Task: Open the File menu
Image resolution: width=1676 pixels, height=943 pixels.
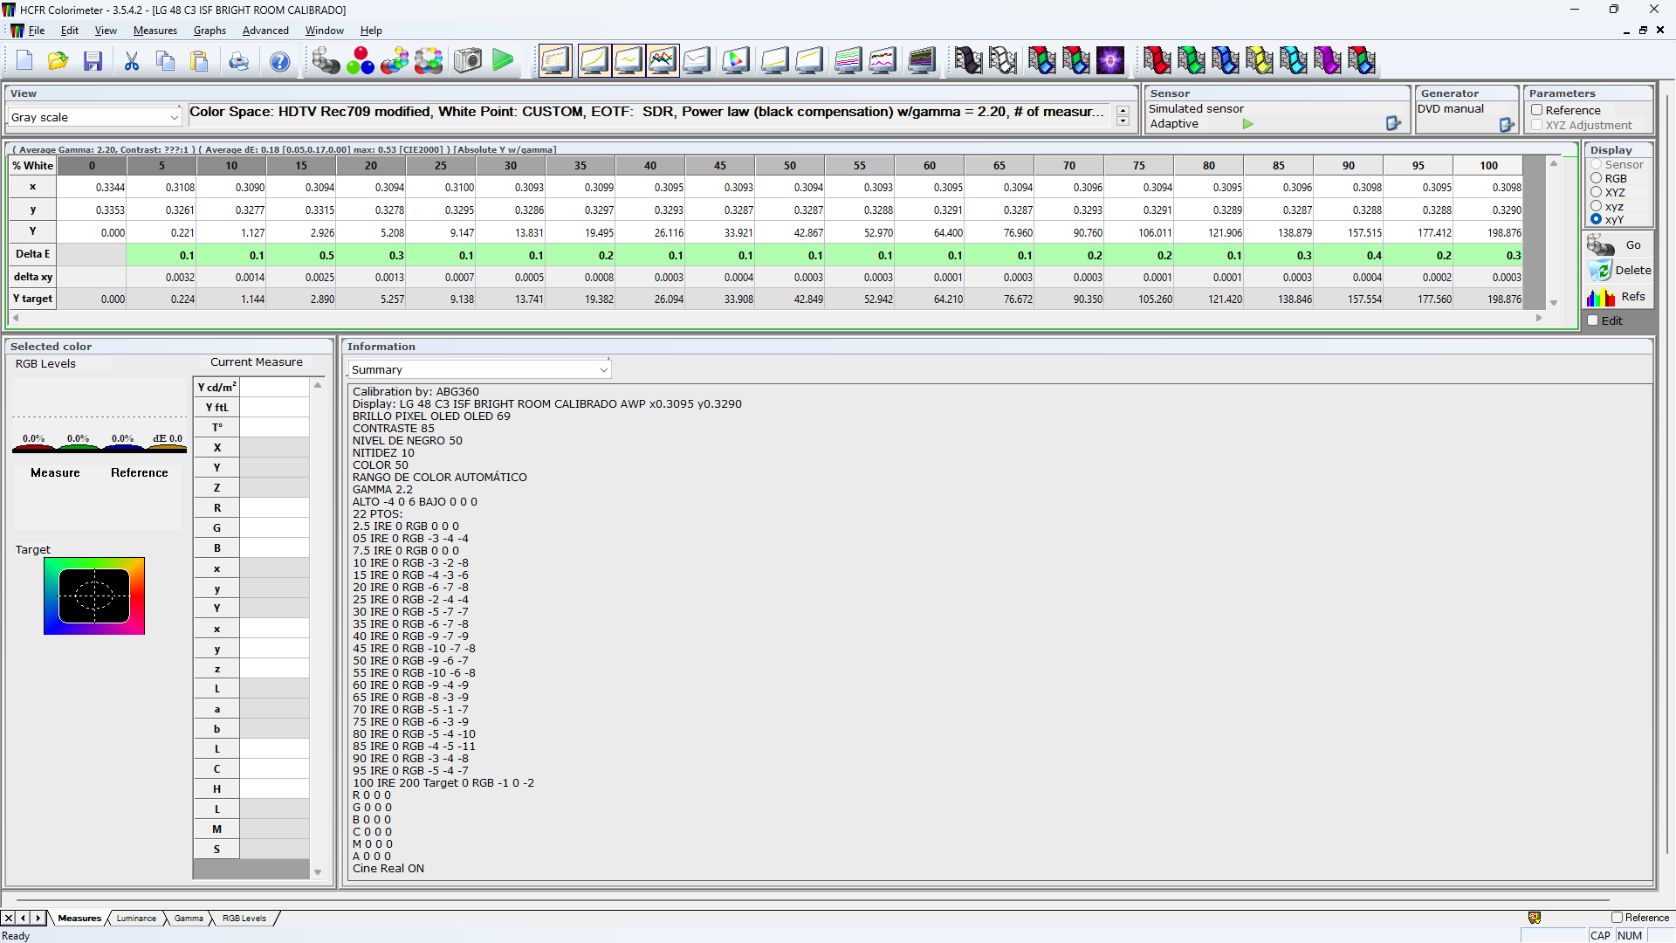Action: pos(36,31)
